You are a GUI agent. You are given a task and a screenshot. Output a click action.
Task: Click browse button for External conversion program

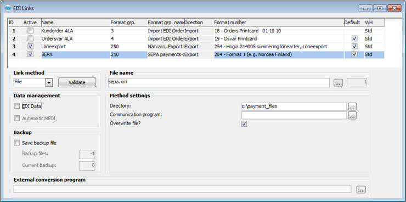click(x=361, y=189)
